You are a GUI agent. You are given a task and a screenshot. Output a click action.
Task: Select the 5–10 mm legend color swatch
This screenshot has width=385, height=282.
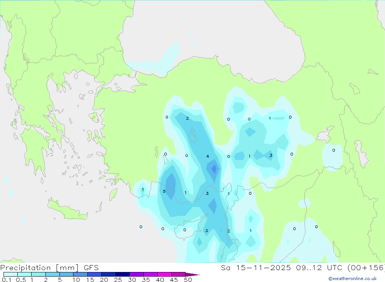[x=66, y=274]
